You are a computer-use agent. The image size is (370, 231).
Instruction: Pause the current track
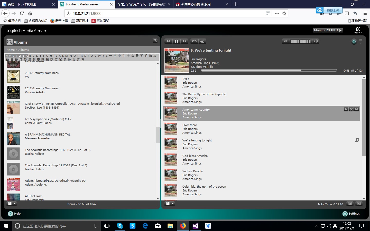(176, 41)
